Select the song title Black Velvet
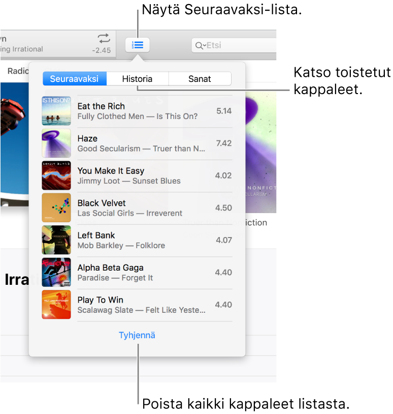 pyautogui.click(x=102, y=203)
